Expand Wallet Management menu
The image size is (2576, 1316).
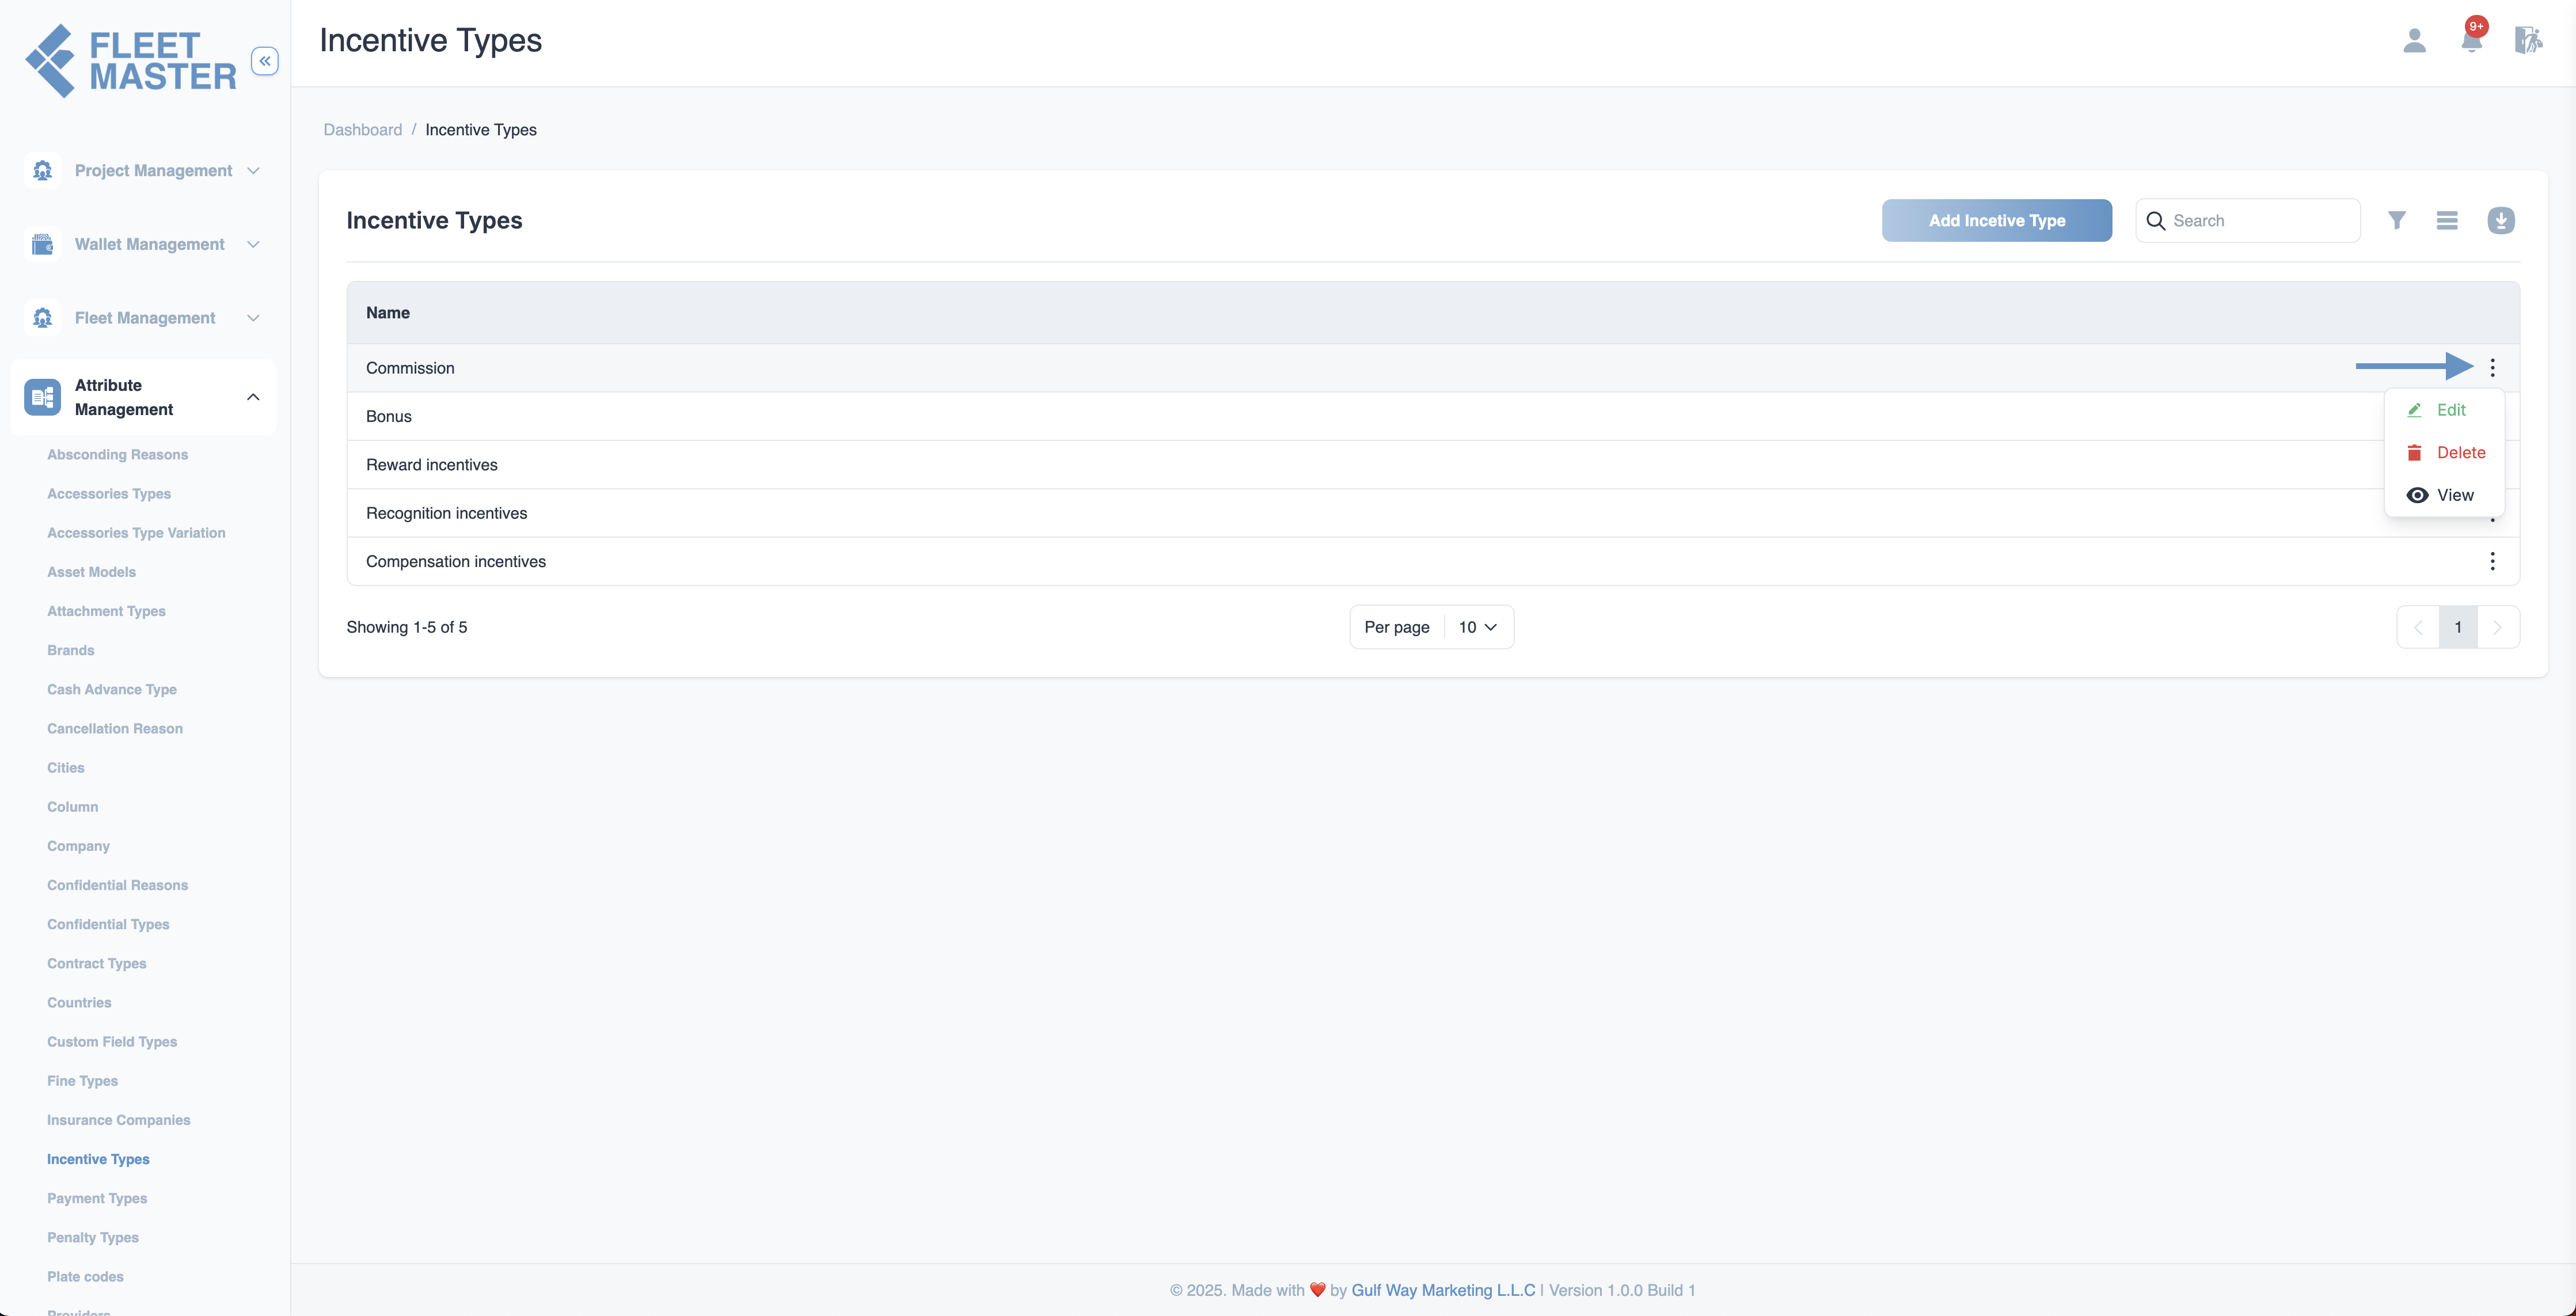[x=253, y=244]
